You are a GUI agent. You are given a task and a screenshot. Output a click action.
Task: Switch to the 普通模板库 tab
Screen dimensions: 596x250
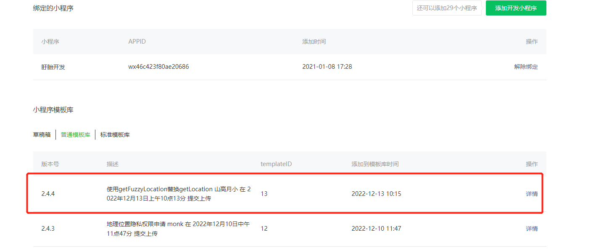pyautogui.click(x=75, y=135)
